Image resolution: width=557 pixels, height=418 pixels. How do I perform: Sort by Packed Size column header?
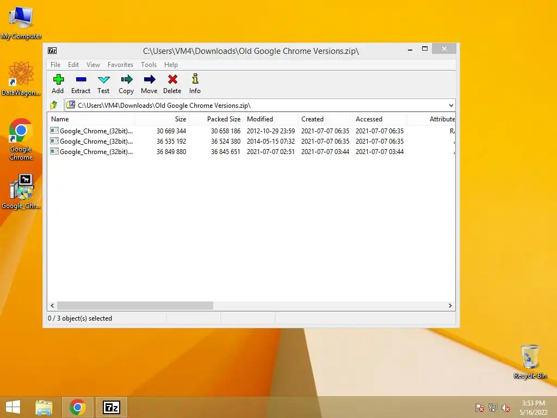[216, 119]
